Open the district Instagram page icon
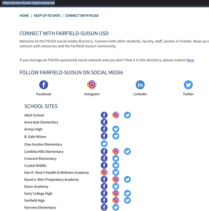The height and width of the screenshot is (211, 209). click(x=92, y=85)
